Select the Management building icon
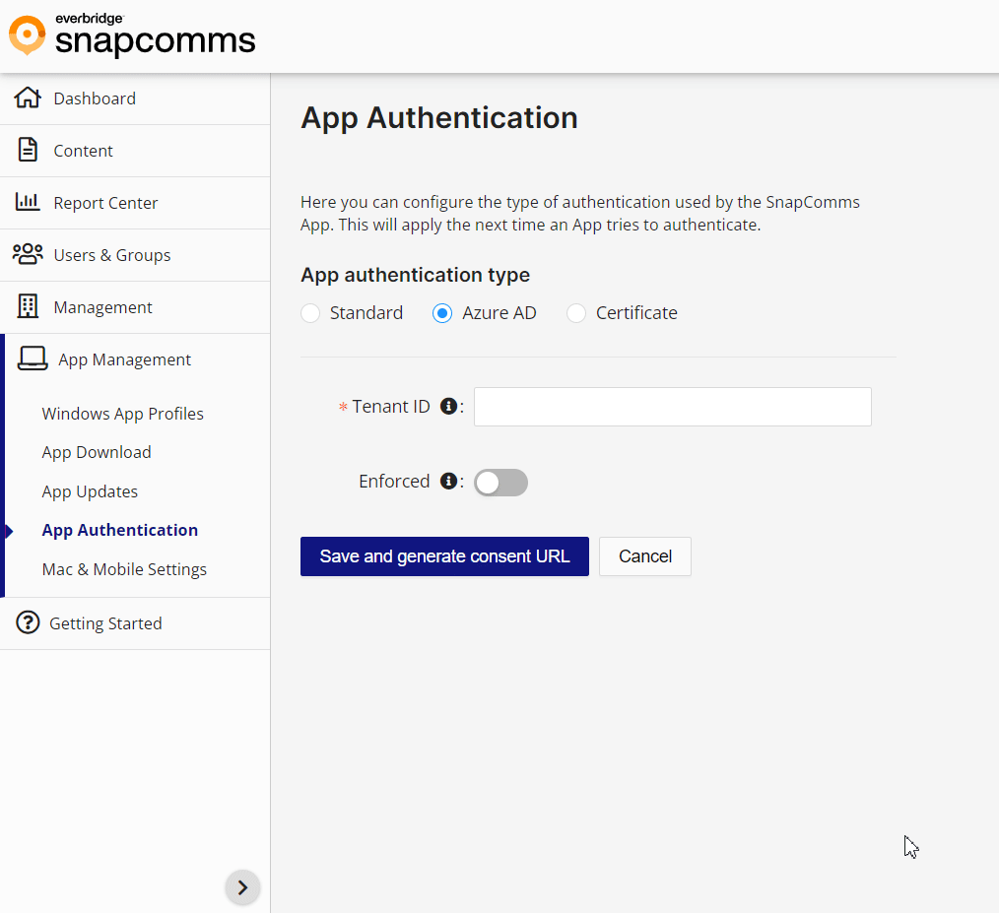 28,306
